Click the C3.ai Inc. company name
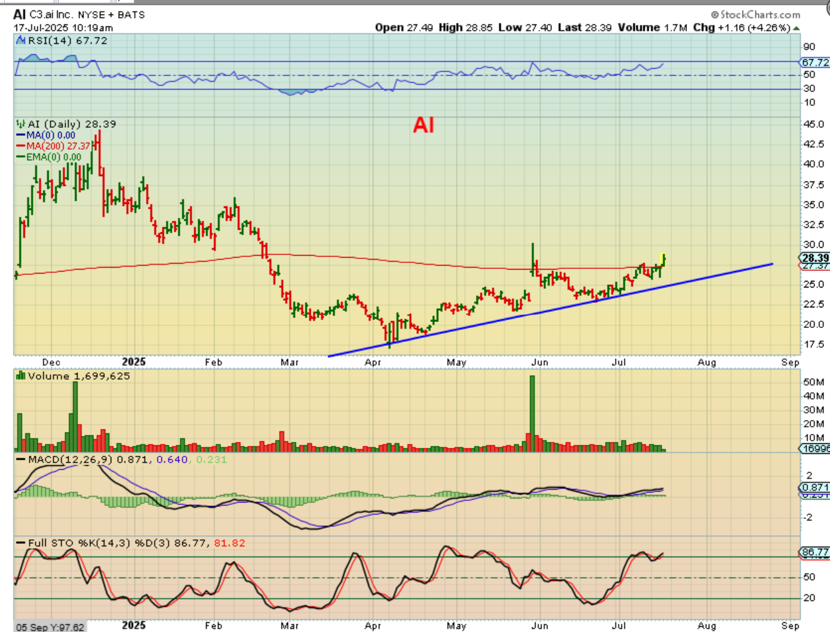 point(52,15)
